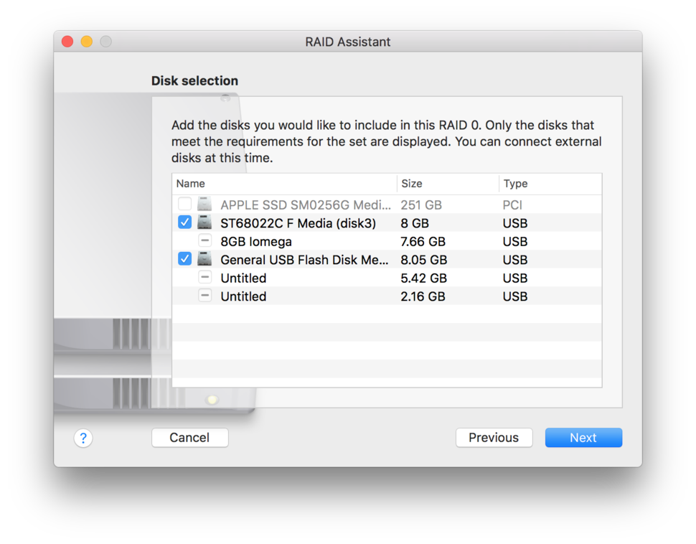
Task: Close the RAID Assistant window
Action: [67, 42]
